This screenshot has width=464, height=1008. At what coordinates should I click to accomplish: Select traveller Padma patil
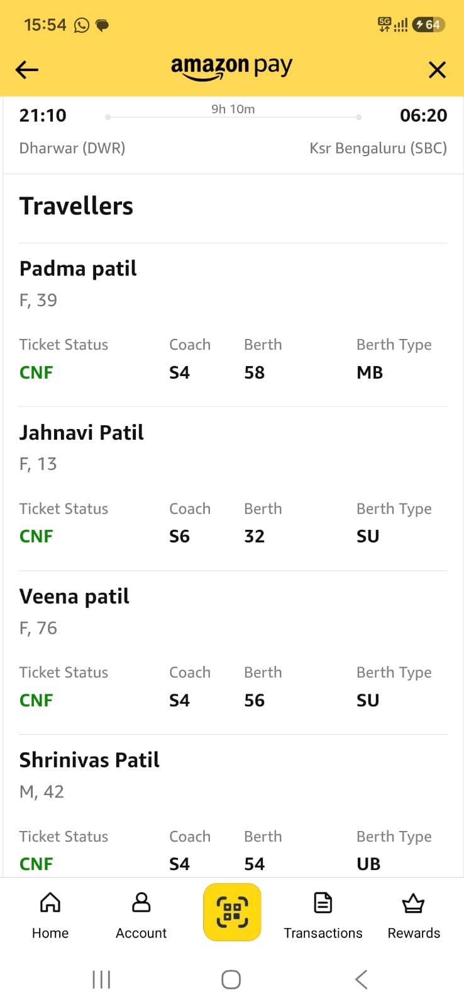pyautogui.click(x=78, y=268)
